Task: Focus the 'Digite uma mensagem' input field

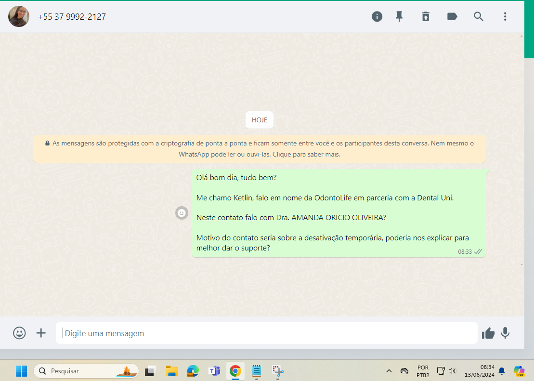Action: tap(267, 333)
